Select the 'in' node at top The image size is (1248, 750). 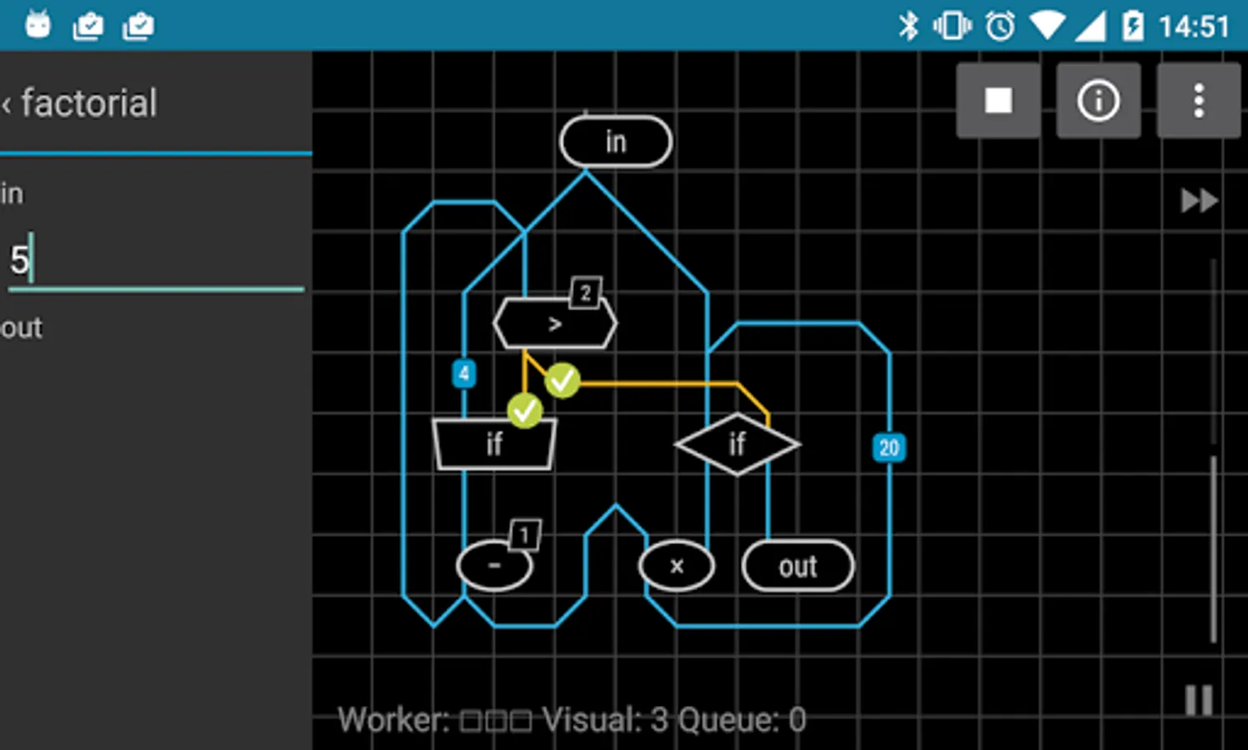[x=616, y=142]
